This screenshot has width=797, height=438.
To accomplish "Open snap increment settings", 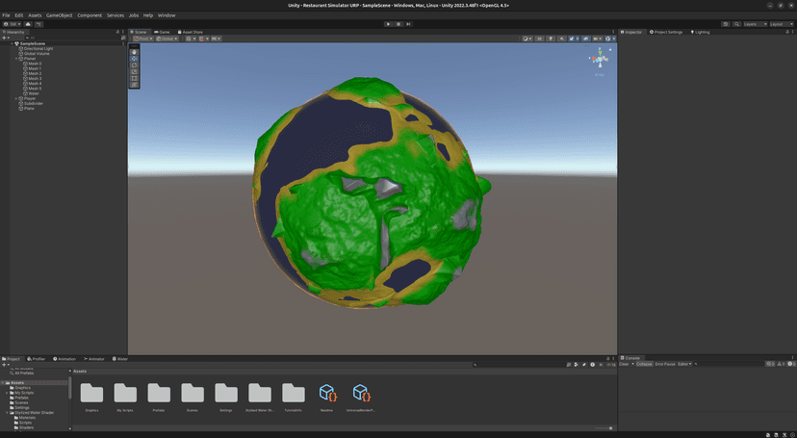I will point(216,39).
